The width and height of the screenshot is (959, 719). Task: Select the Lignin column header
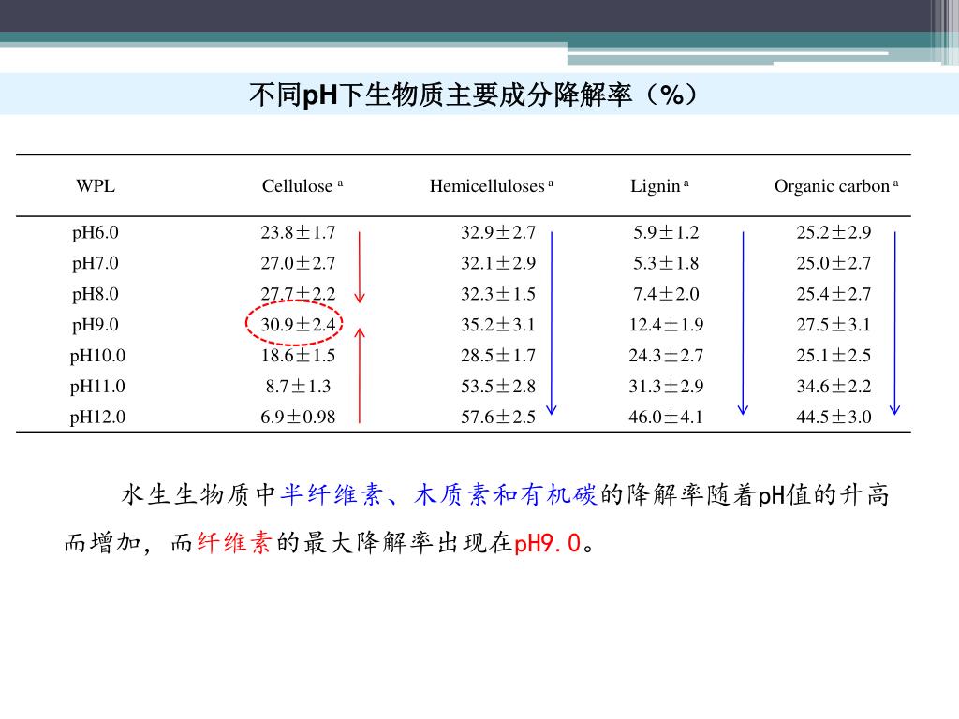(x=659, y=186)
